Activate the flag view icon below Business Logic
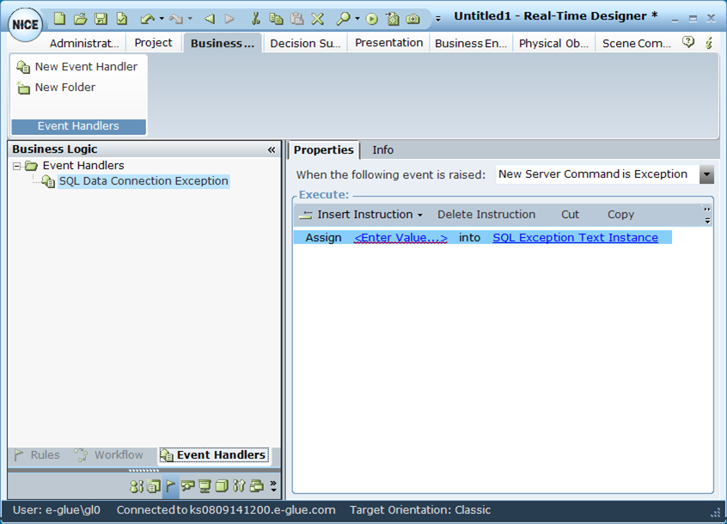The width and height of the screenshot is (727, 524). click(x=170, y=485)
